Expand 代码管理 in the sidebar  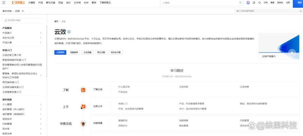40,124
